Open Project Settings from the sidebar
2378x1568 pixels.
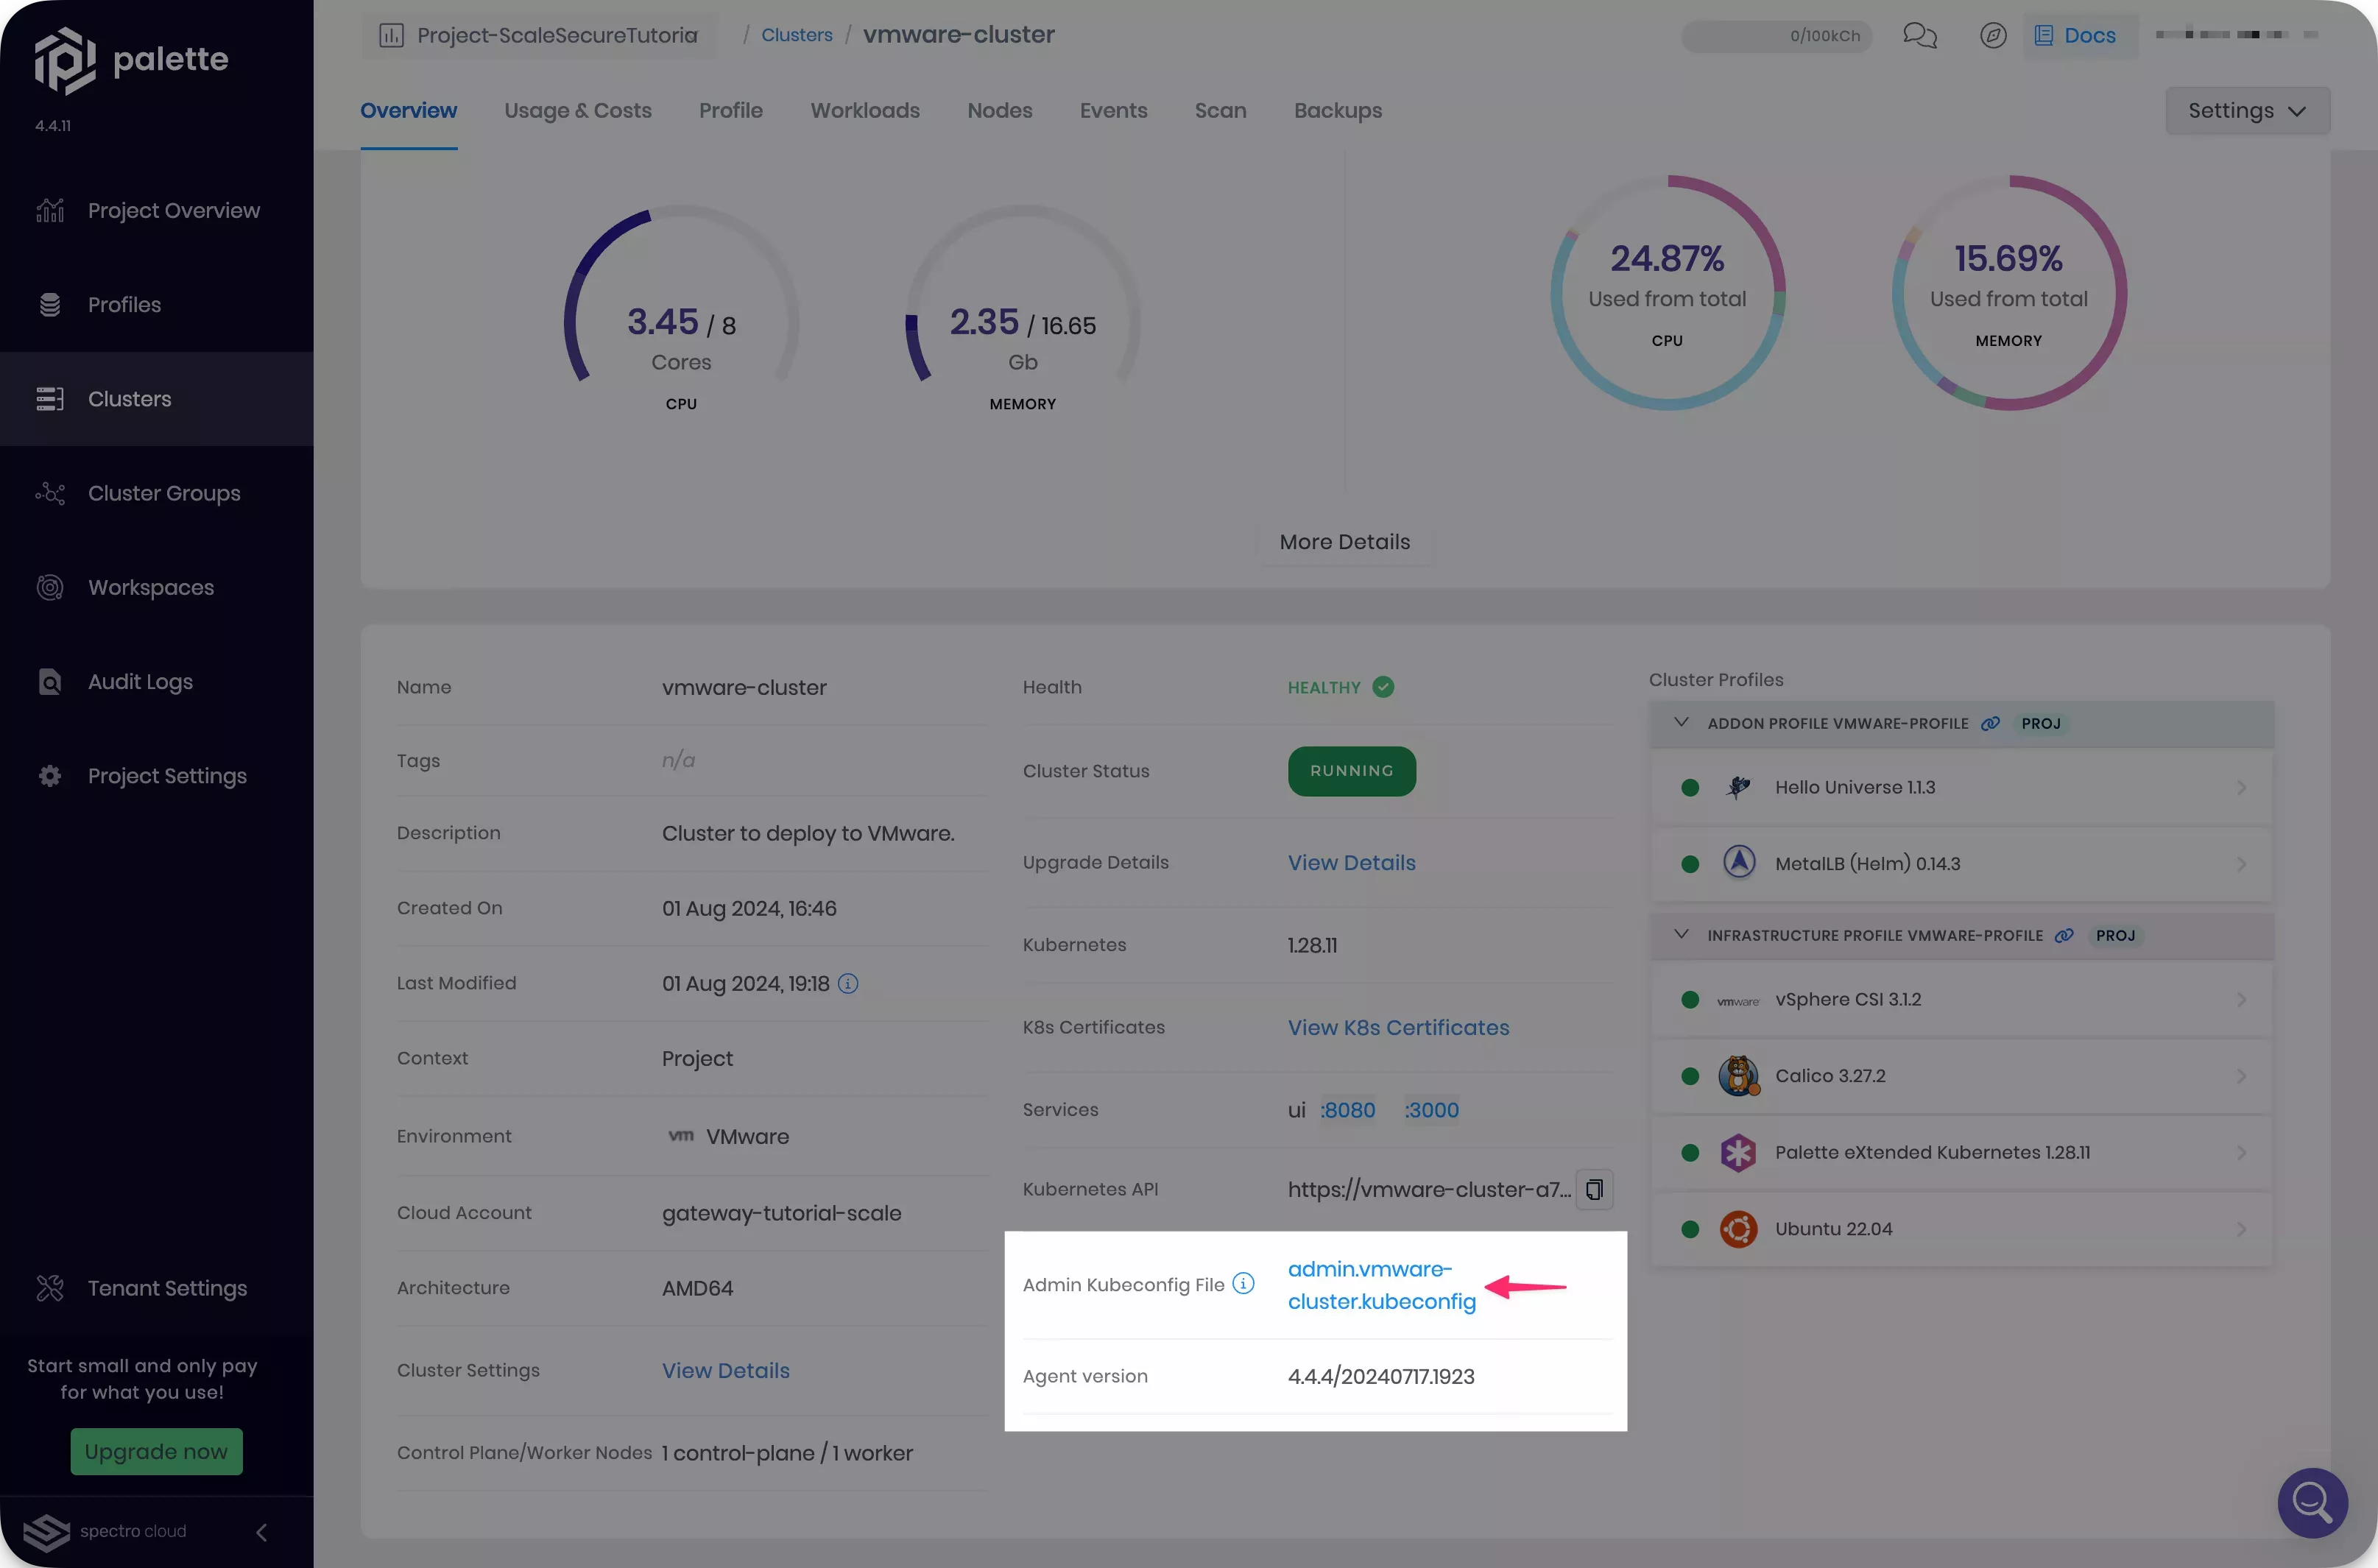point(156,776)
